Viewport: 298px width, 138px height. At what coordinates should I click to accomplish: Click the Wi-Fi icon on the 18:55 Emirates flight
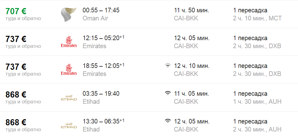(168, 65)
